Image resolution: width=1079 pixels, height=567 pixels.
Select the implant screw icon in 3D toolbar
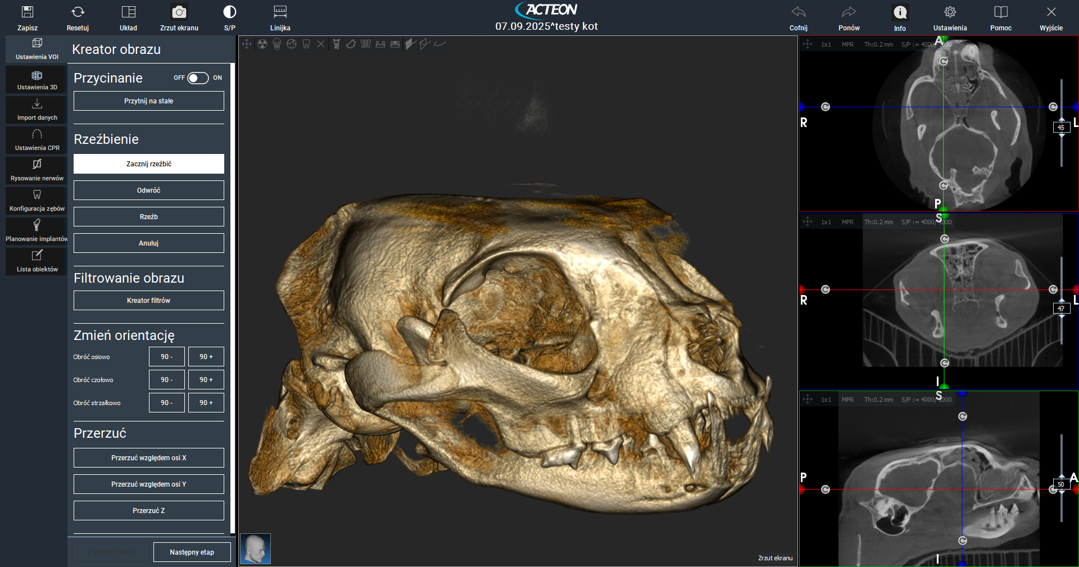coord(336,44)
